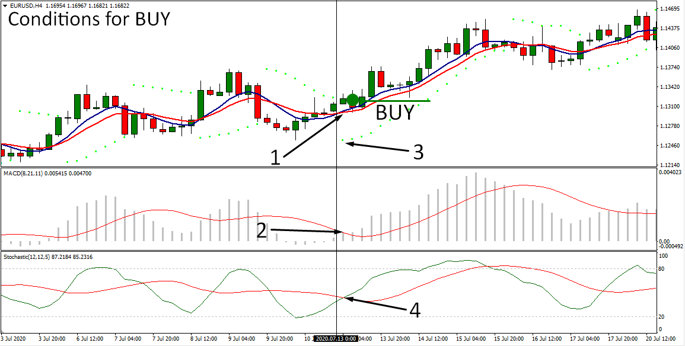
Task: Click the Stochastic 80 level on scale
Action: pyautogui.click(x=664, y=268)
